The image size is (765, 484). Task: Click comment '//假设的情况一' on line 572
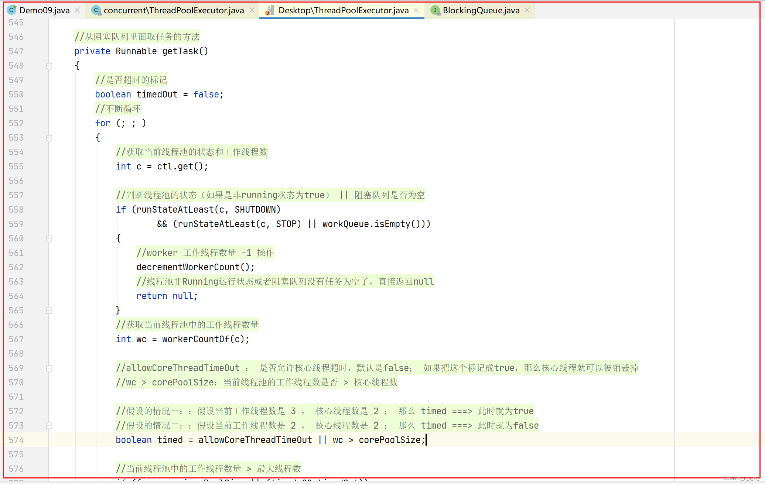click(325, 411)
